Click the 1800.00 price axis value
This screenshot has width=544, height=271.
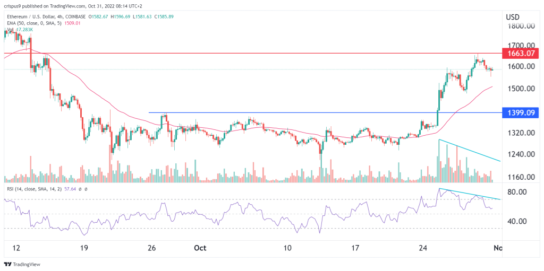point(520,26)
